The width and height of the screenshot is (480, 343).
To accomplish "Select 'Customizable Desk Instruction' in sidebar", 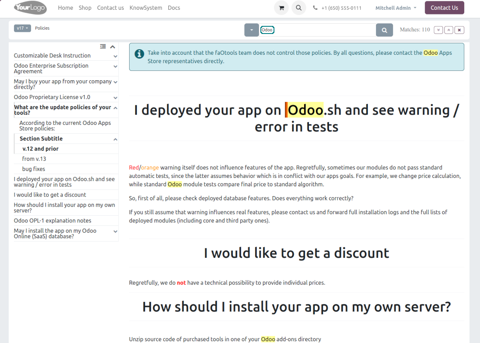I will pyautogui.click(x=52, y=56).
